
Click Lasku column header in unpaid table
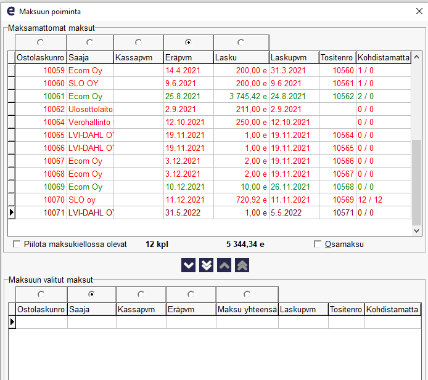click(x=241, y=57)
